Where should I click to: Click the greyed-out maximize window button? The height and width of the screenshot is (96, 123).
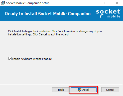[106, 3]
